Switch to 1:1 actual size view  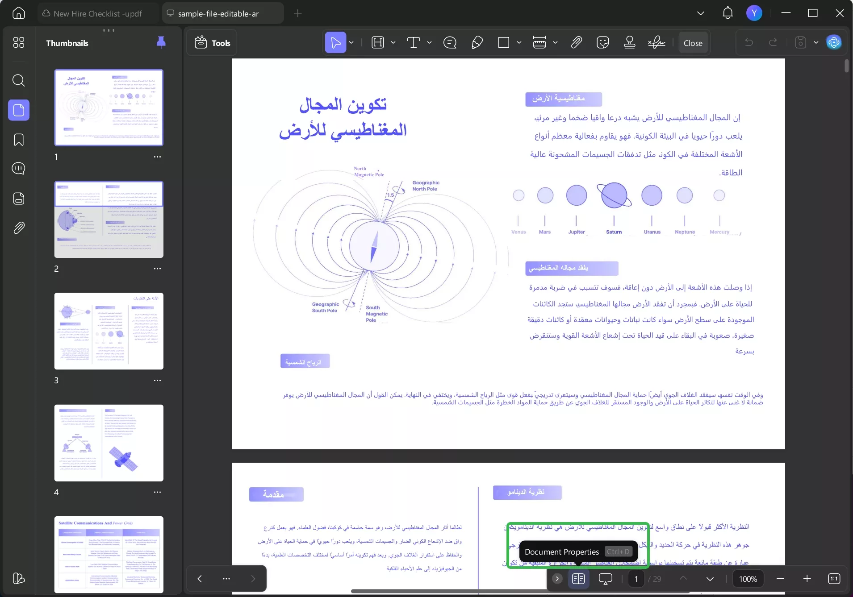[833, 579]
